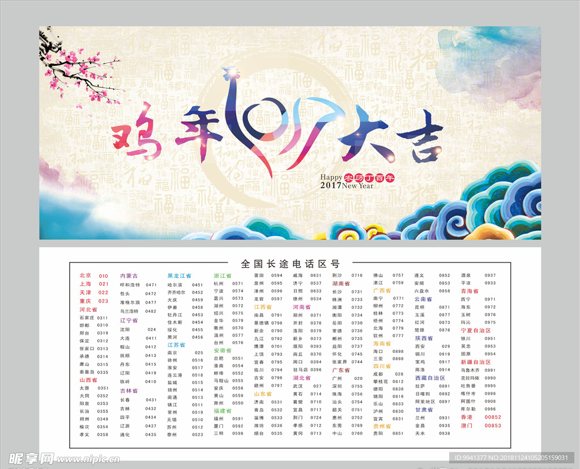Click the '025' code beside 南京

[x=199, y=352]
